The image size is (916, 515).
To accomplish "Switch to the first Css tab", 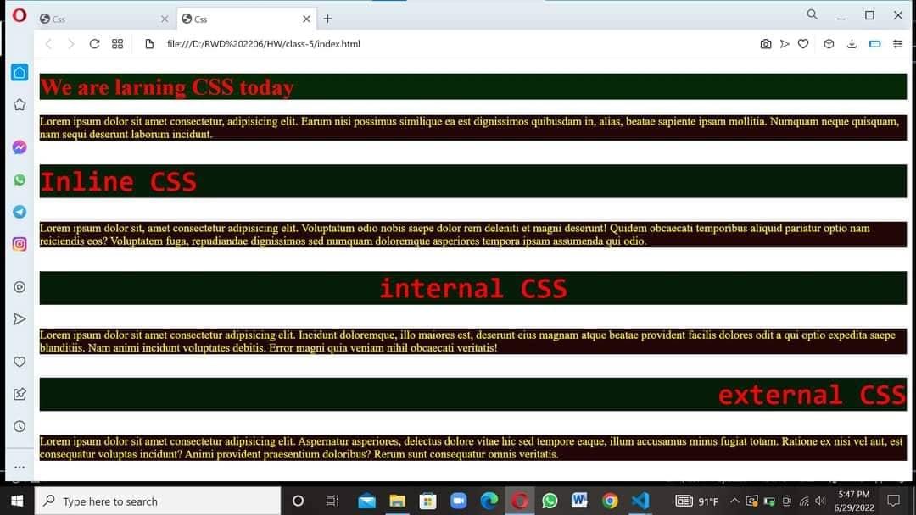I will point(102,18).
